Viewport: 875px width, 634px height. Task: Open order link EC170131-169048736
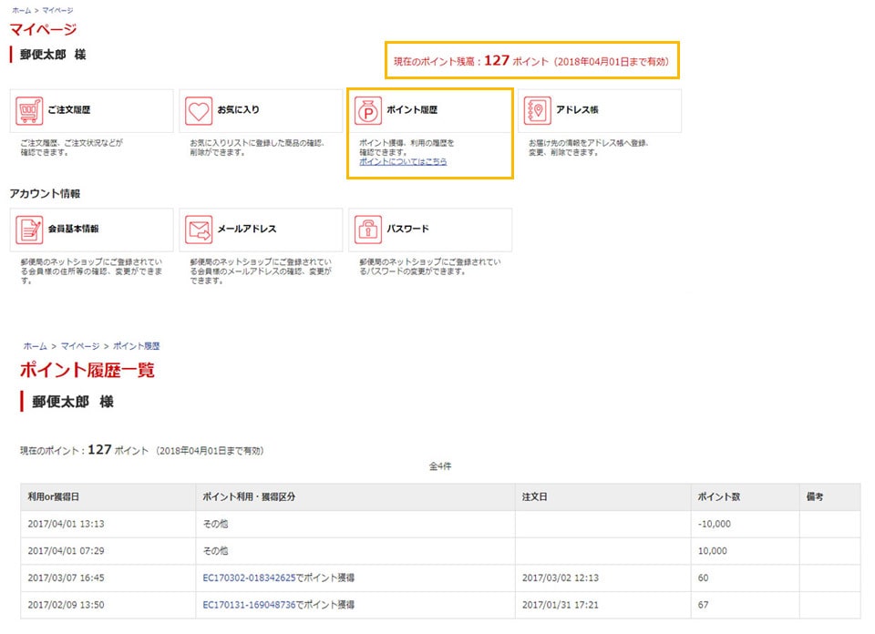click(249, 604)
